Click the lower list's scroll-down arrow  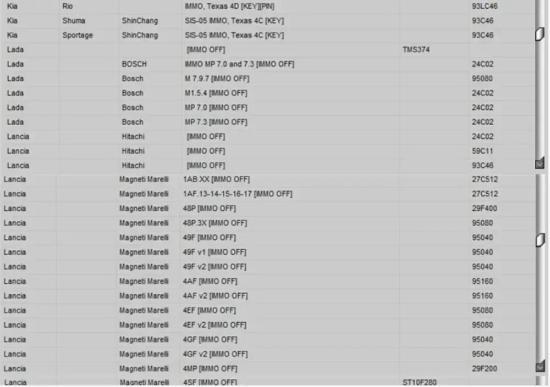540,366
